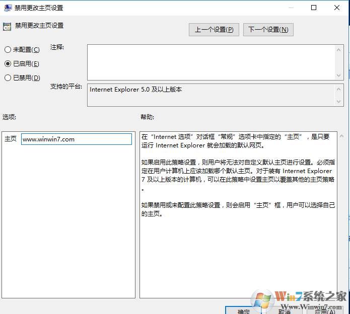Select the 已禁用(D) radio option
The height and width of the screenshot is (314, 350).
tap(22, 78)
